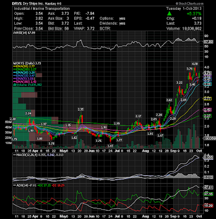Click the ADX(14) panel line icon
Screen dimensions: 216x219
pyautogui.click(x=14, y=185)
